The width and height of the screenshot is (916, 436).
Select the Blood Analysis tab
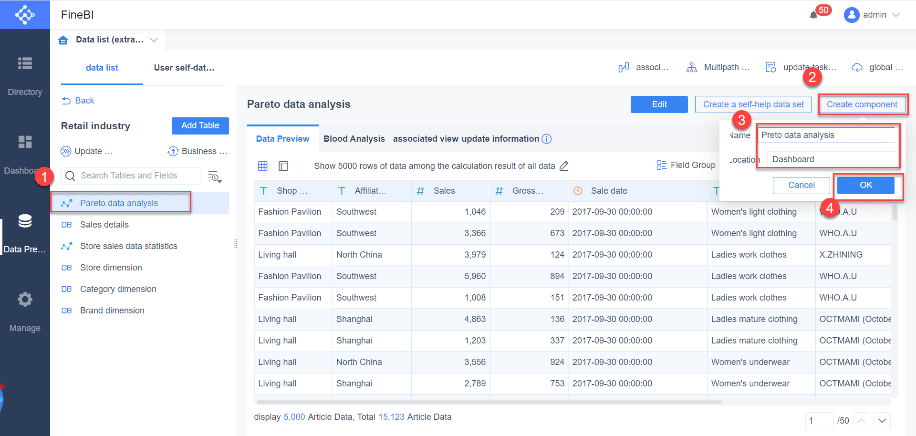coord(354,139)
